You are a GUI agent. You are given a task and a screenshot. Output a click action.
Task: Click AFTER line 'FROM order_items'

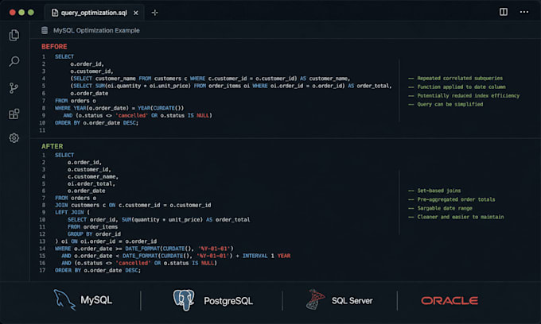click(x=92, y=226)
